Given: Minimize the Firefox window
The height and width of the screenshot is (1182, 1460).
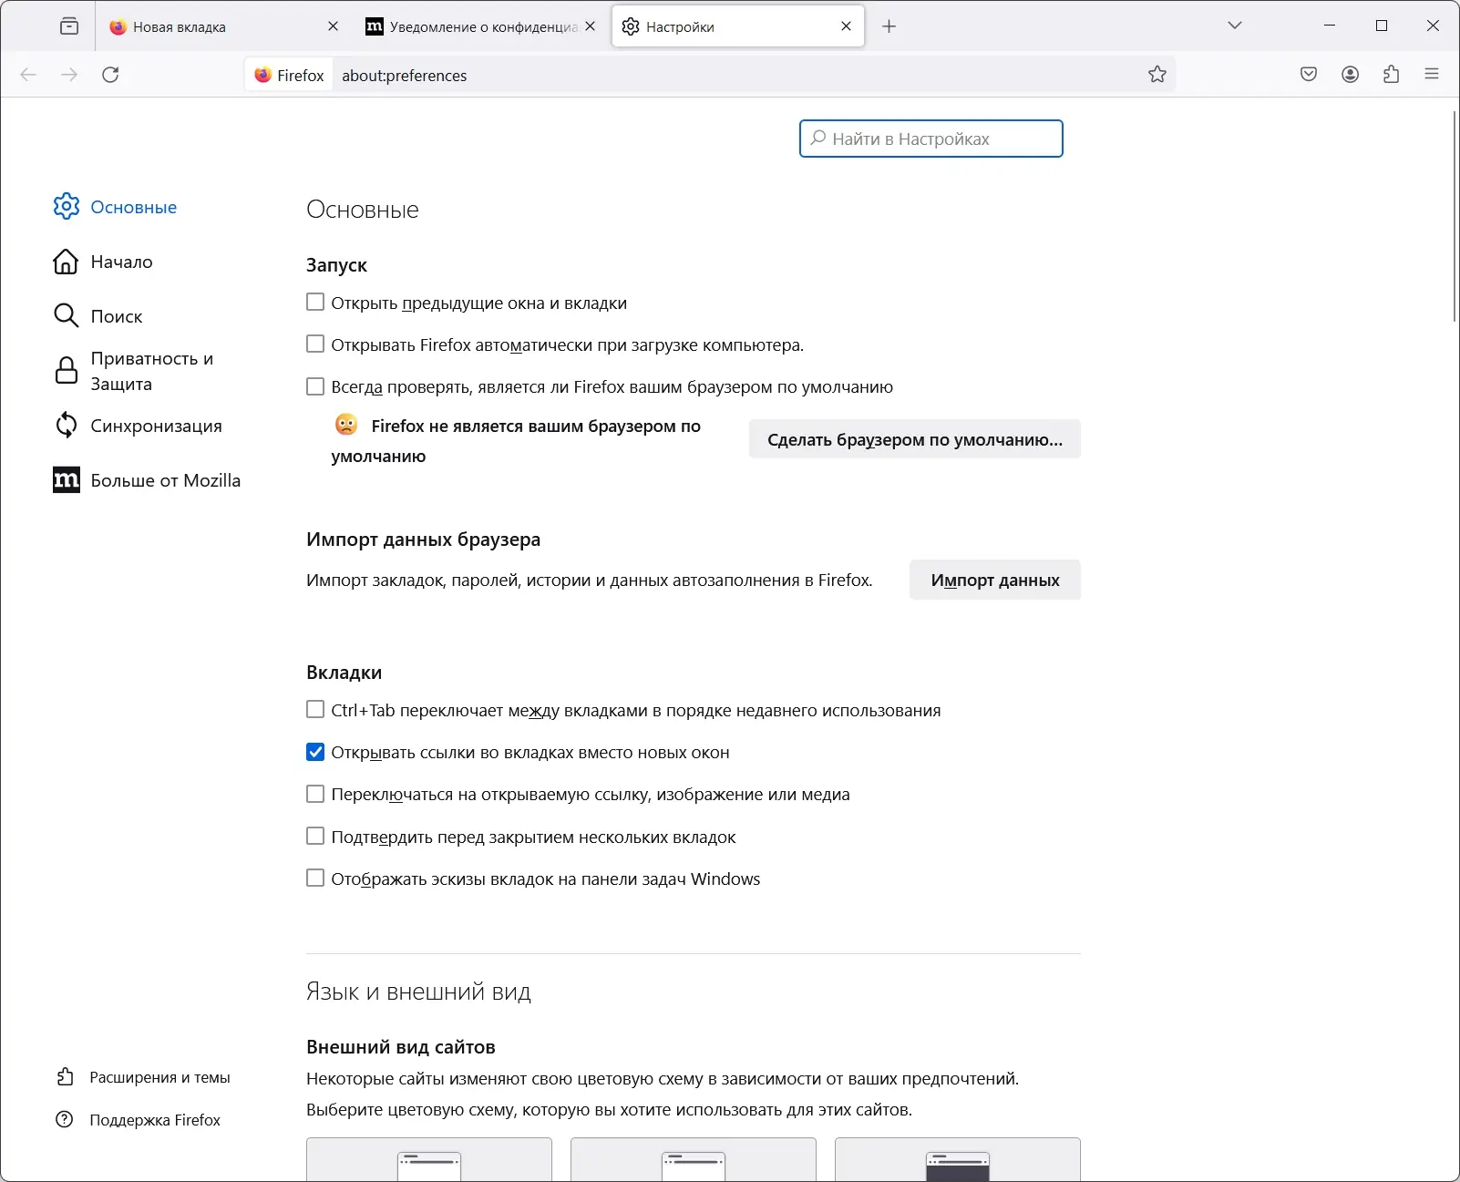Looking at the screenshot, I should [1330, 26].
